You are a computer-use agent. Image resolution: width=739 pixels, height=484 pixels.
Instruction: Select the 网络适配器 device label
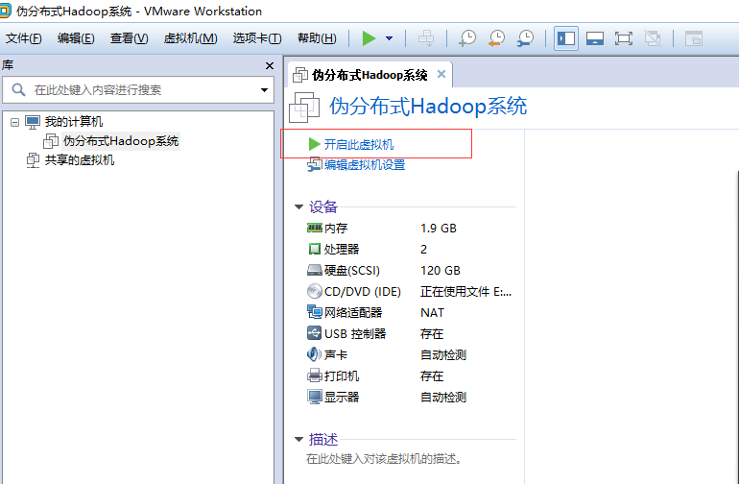pyautogui.click(x=353, y=312)
